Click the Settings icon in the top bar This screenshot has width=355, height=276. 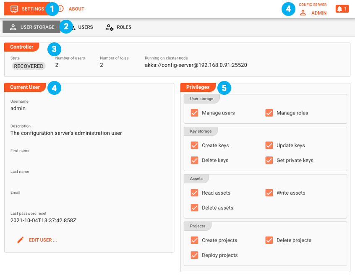tap(14, 9)
